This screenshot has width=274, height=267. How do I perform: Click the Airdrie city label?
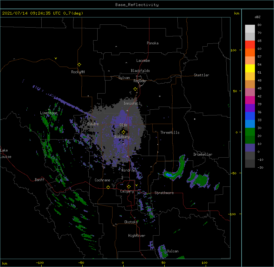tap(128, 170)
